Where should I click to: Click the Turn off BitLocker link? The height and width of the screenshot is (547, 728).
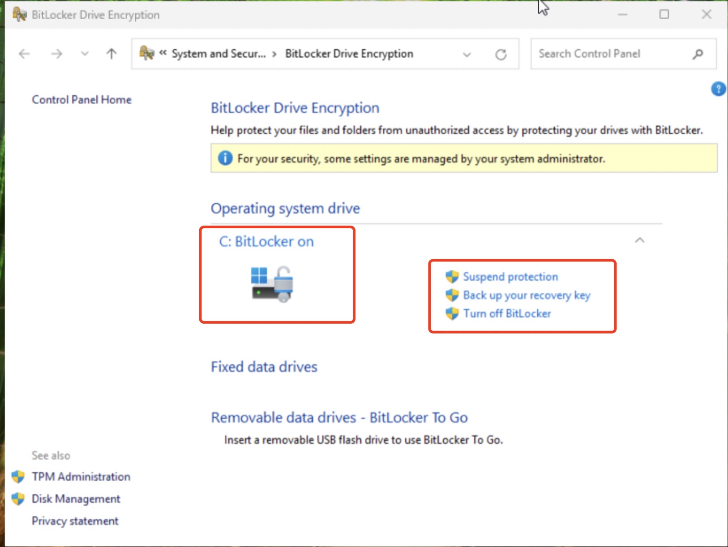click(507, 313)
